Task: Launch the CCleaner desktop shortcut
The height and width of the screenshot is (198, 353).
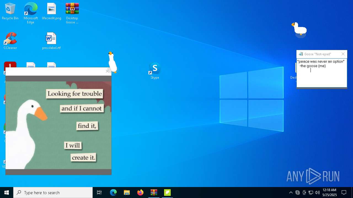Action: click(x=10, y=41)
